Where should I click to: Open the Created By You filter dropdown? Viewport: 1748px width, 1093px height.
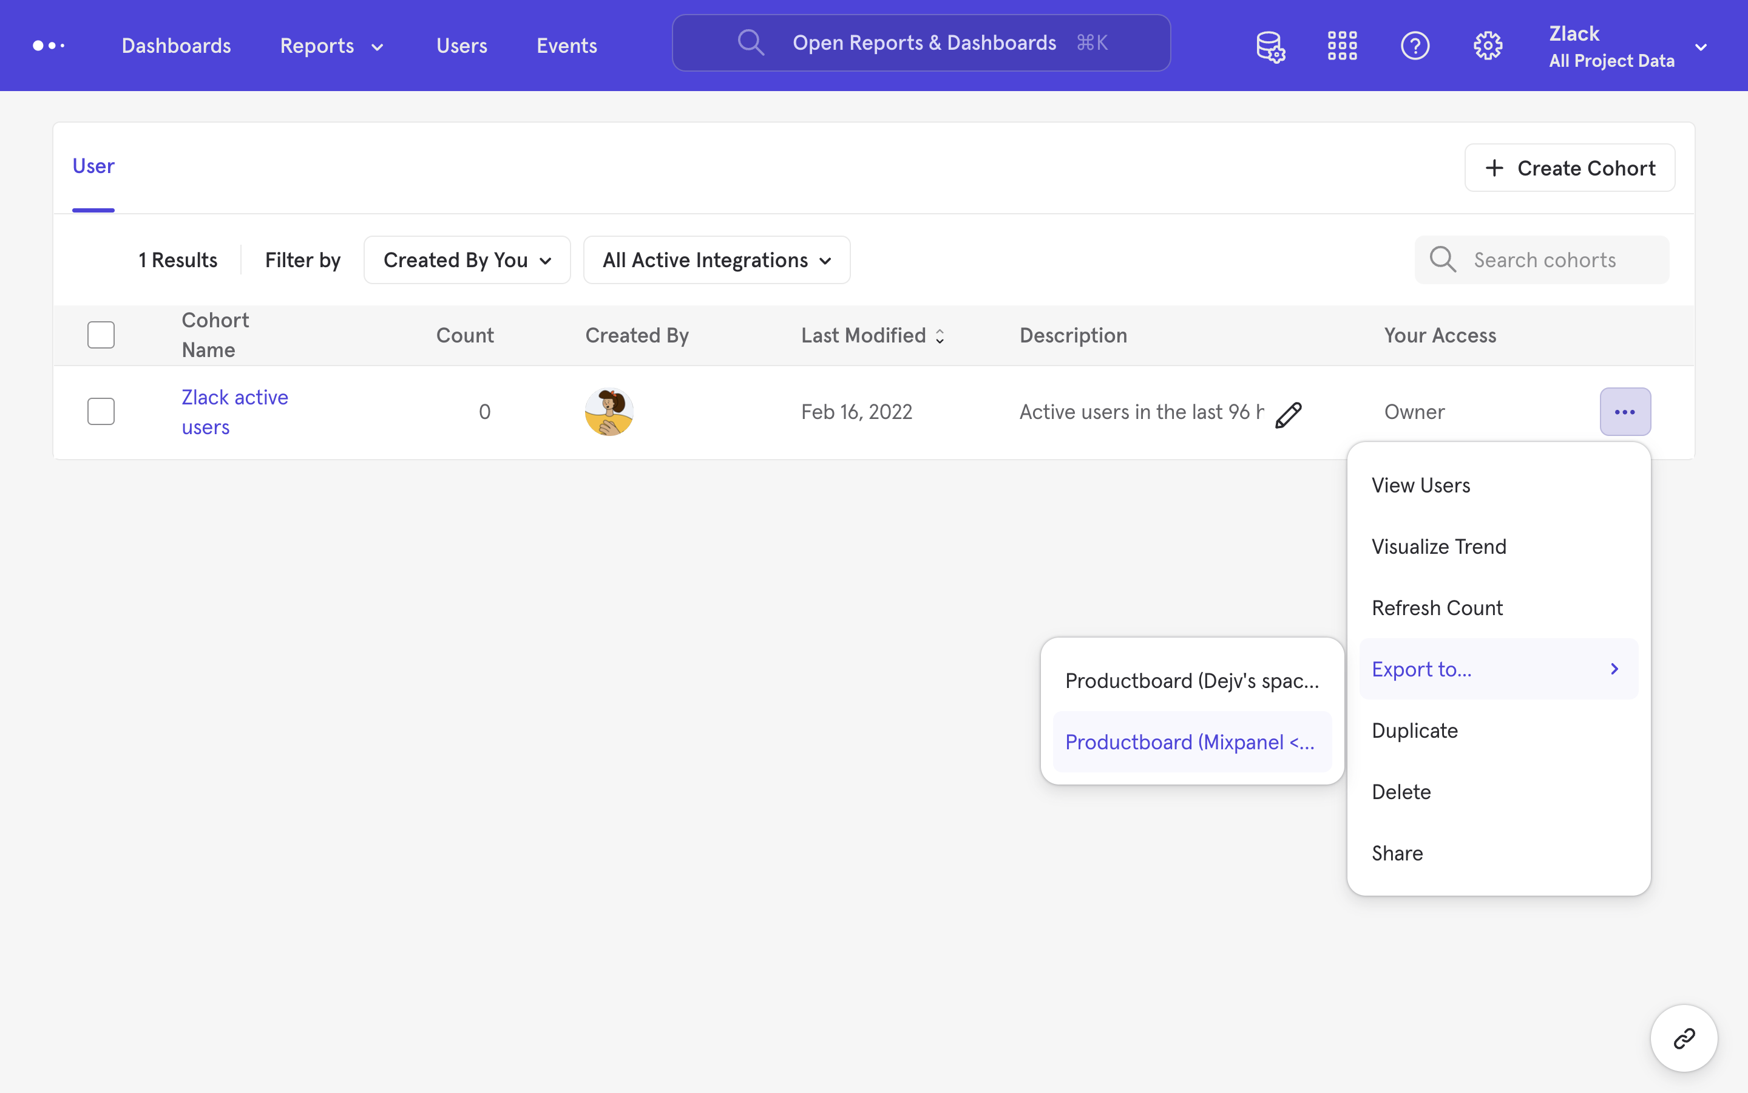(x=467, y=259)
